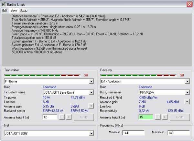This screenshot has width=194, height=141.
Task: Click the 3 dBd antenna gain value
Action: [75, 106]
